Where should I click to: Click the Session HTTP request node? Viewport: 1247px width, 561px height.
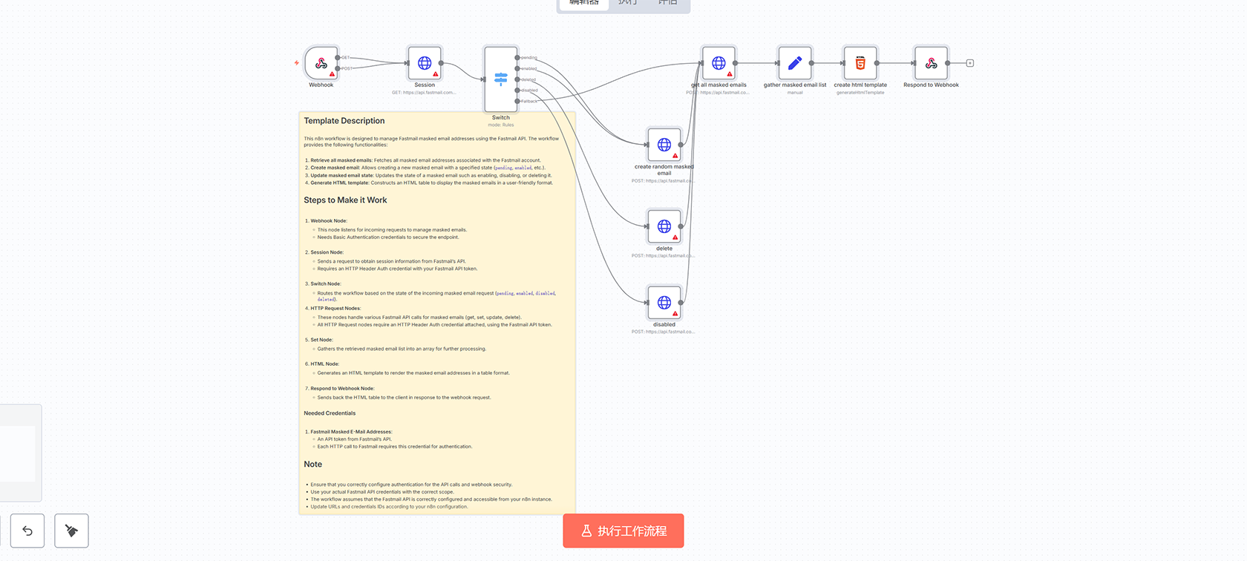point(425,63)
